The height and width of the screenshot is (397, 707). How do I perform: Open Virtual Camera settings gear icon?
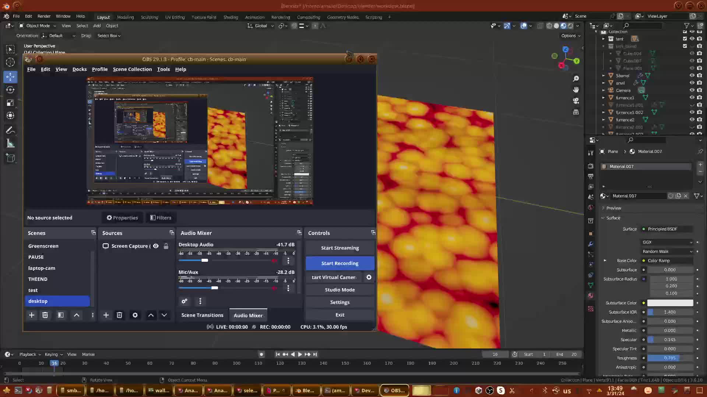click(x=369, y=277)
